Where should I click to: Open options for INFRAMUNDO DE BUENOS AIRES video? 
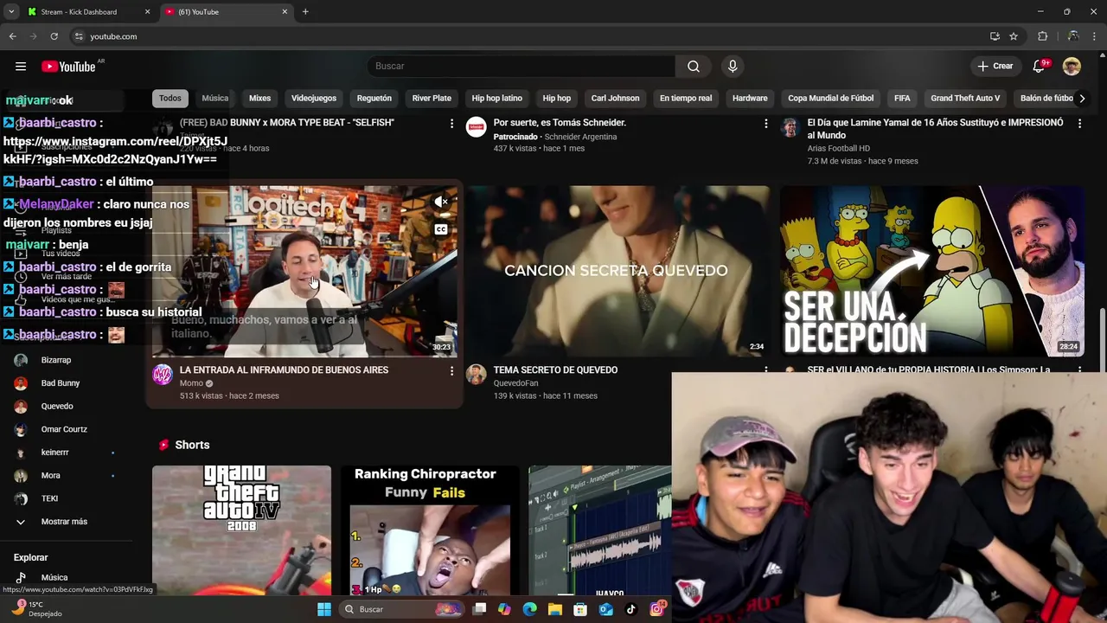coord(451,371)
